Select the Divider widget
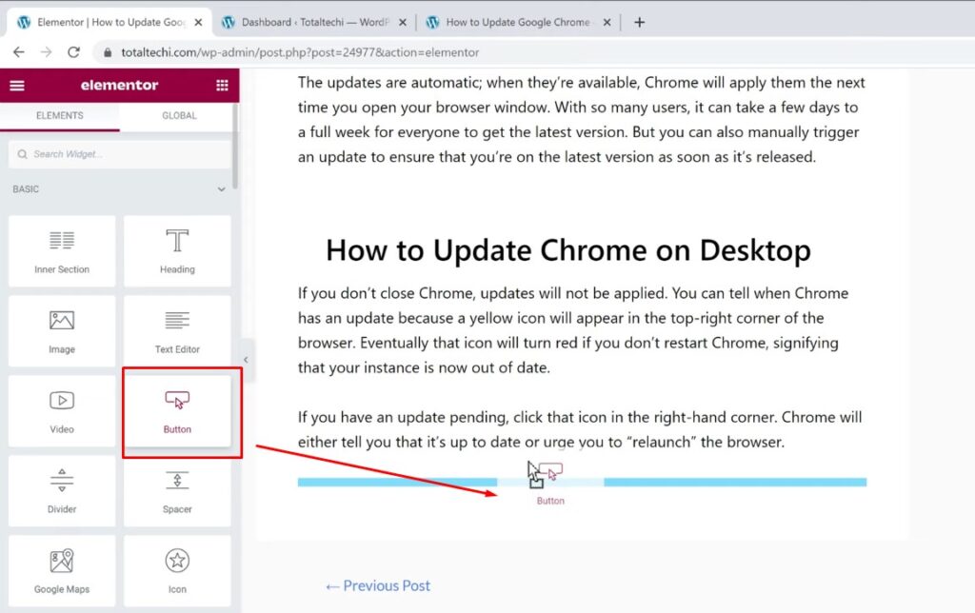 tap(61, 490)
